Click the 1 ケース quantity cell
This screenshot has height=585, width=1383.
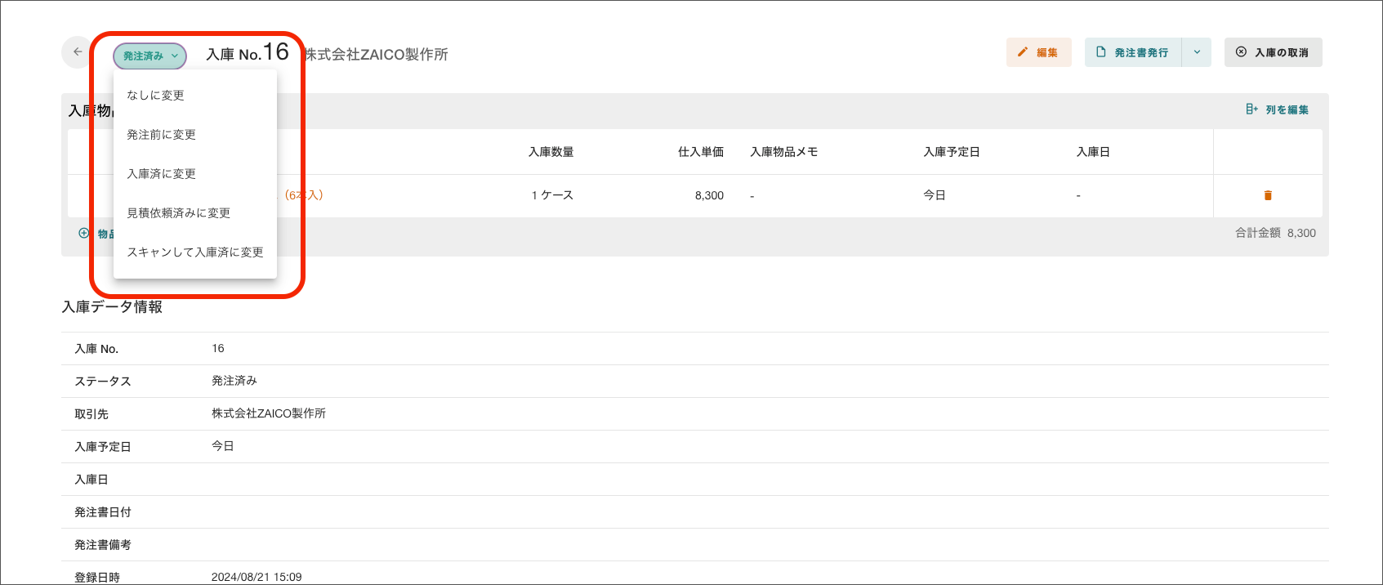pyautogui.click(x=552, y=195)
